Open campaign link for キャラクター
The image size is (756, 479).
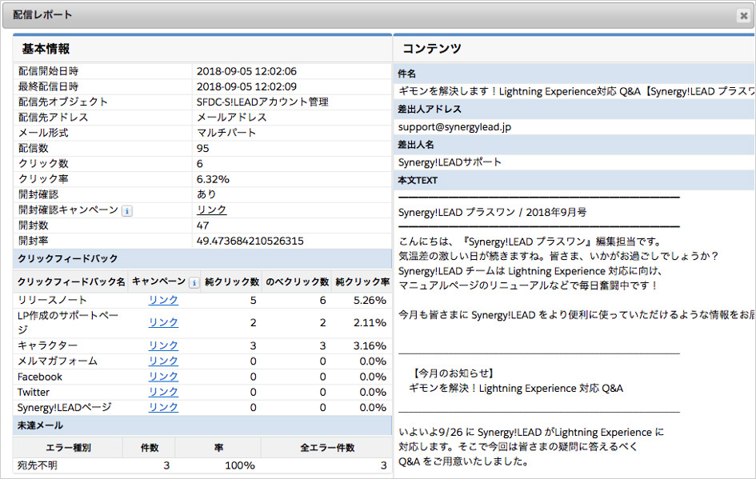(x=163, y=345)
